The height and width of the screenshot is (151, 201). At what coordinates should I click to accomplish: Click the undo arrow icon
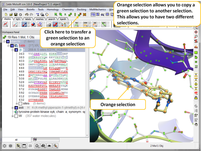[x=26, y=15]
